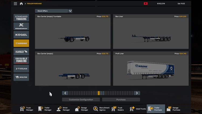Go to next page of trailers
Image resolution: width=202 pixels, height=114 pixels.
tap(137, 93)
